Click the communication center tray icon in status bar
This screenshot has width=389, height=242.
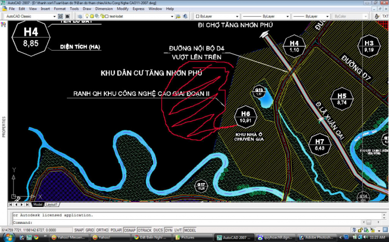point(354,230)
